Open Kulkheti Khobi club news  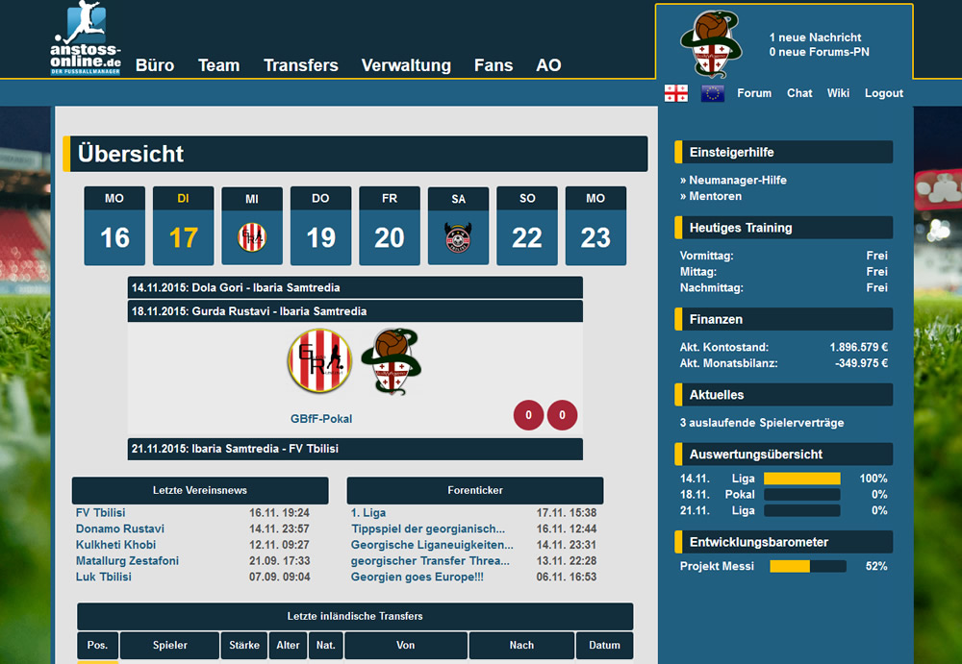tap(116, 545)
